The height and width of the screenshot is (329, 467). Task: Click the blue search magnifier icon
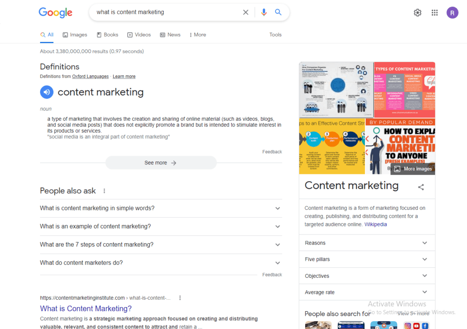point(278,12)
